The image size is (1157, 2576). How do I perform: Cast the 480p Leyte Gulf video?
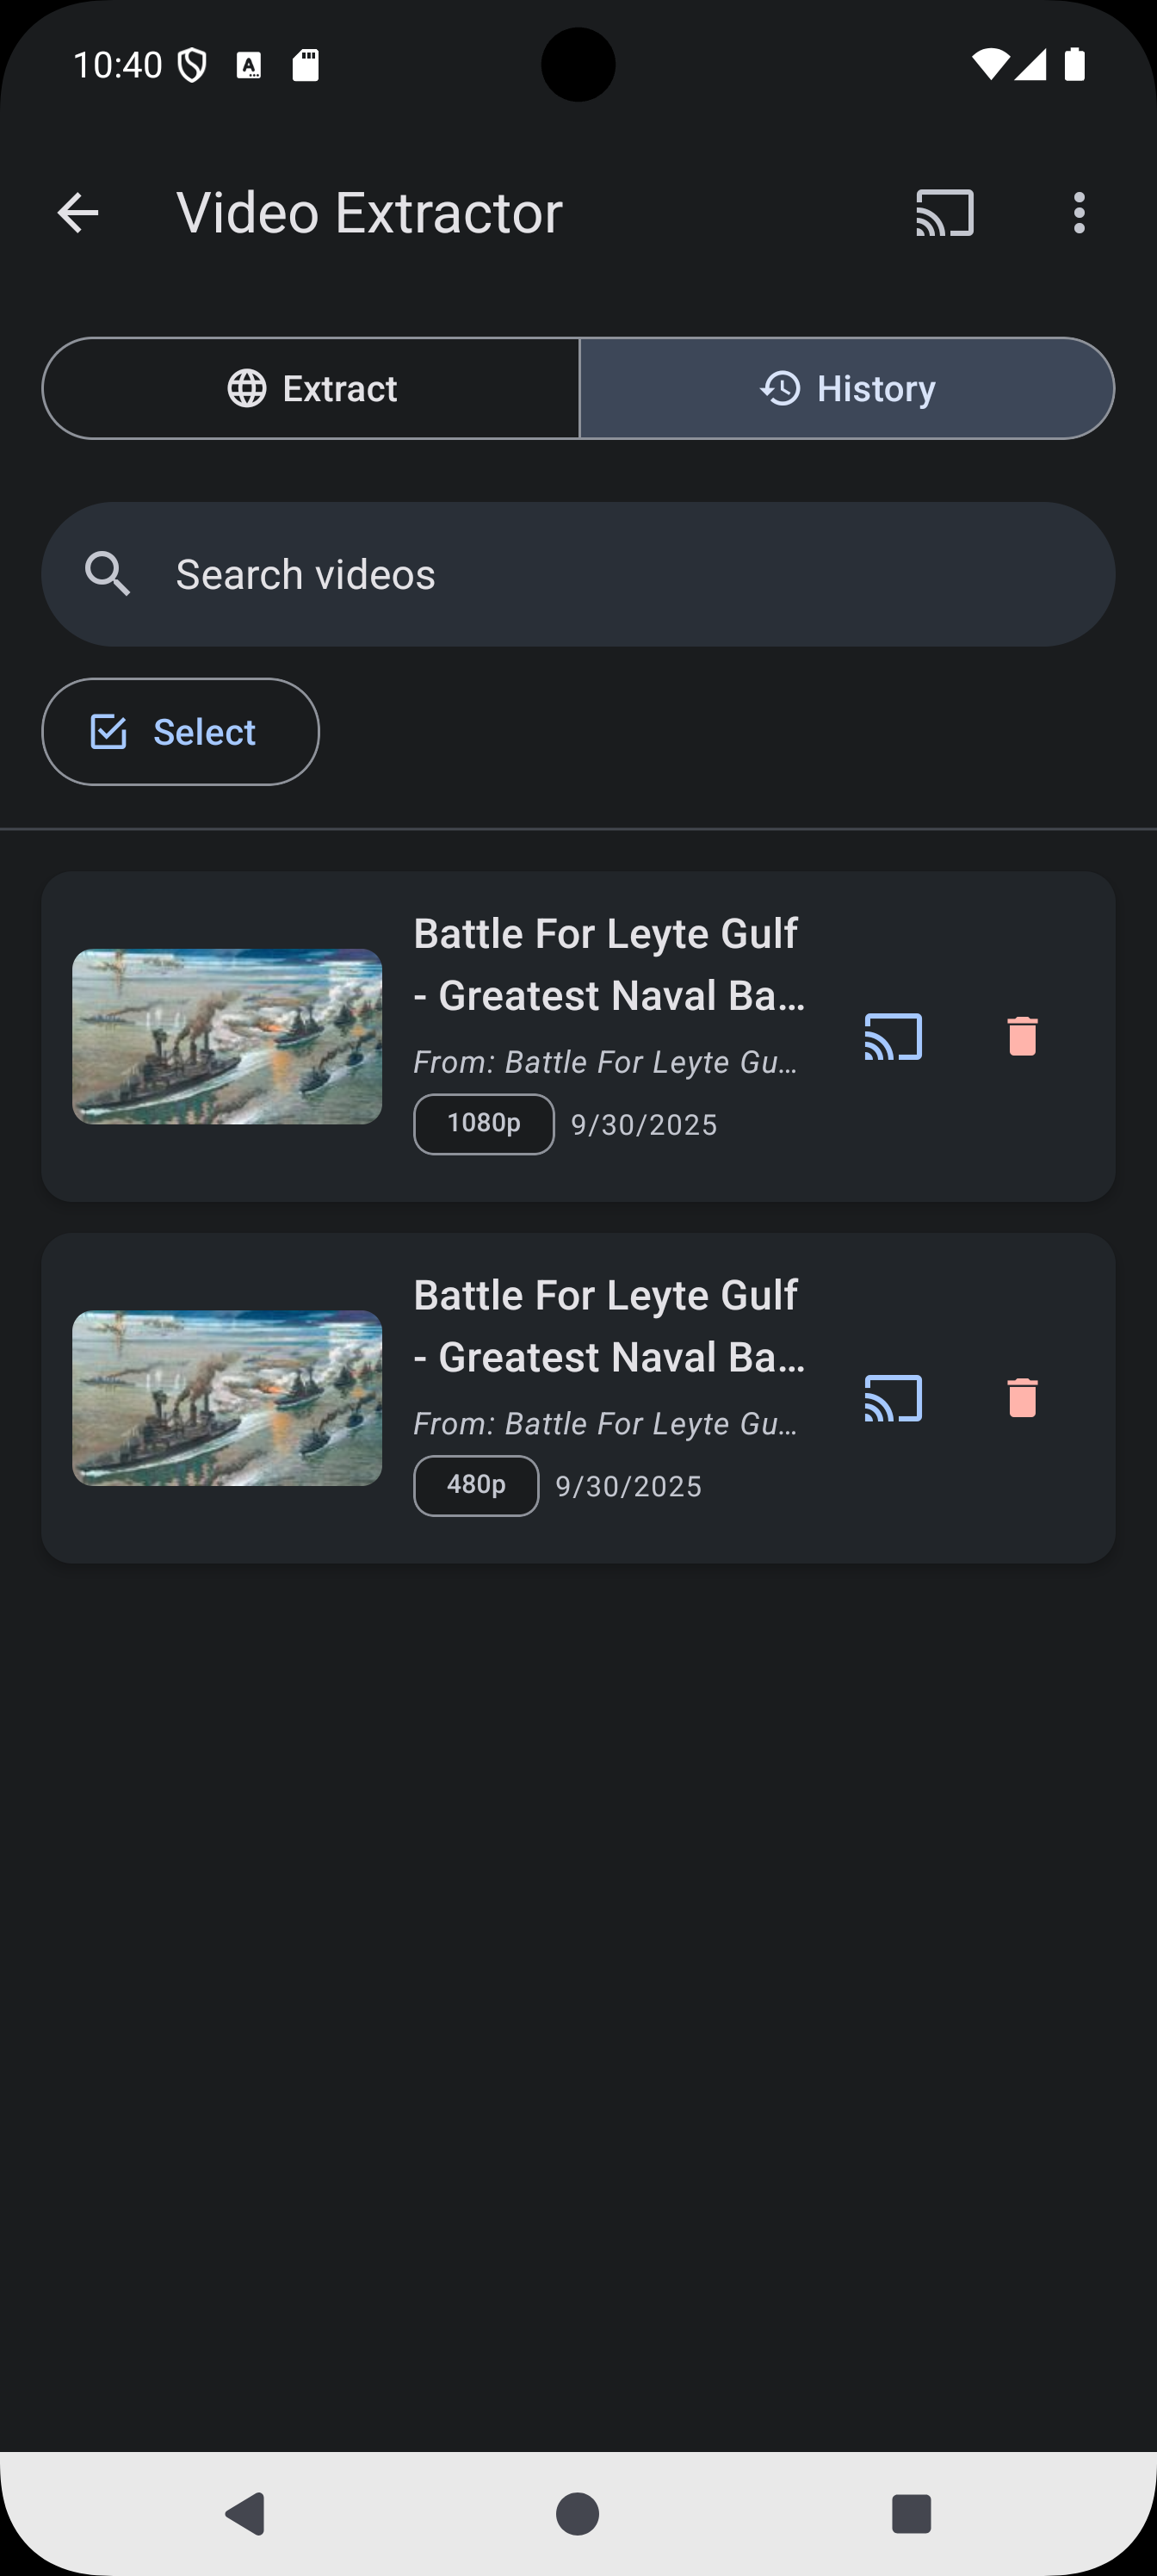[x=893, y=1399]
